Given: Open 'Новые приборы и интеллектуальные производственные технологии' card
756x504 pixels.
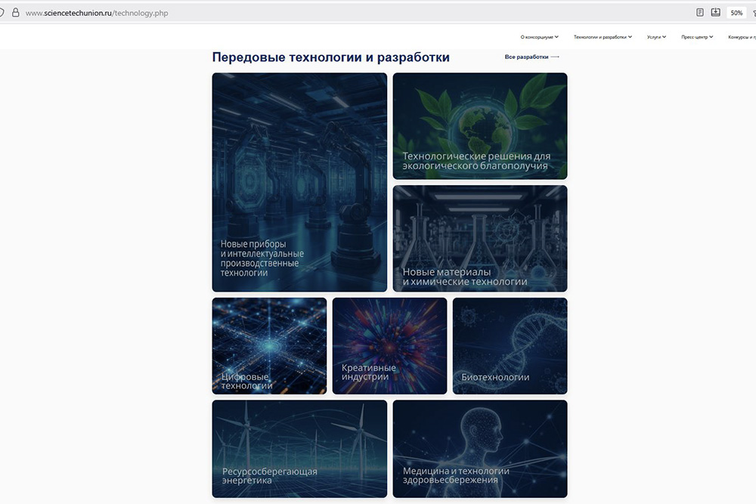Looking at the screenshot, I should click(x=299, y=182).
